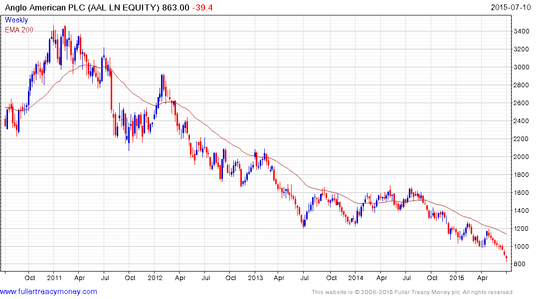Click the copyright notice text
The height and width of the screenshot is (299, 536).
(413, 292)
